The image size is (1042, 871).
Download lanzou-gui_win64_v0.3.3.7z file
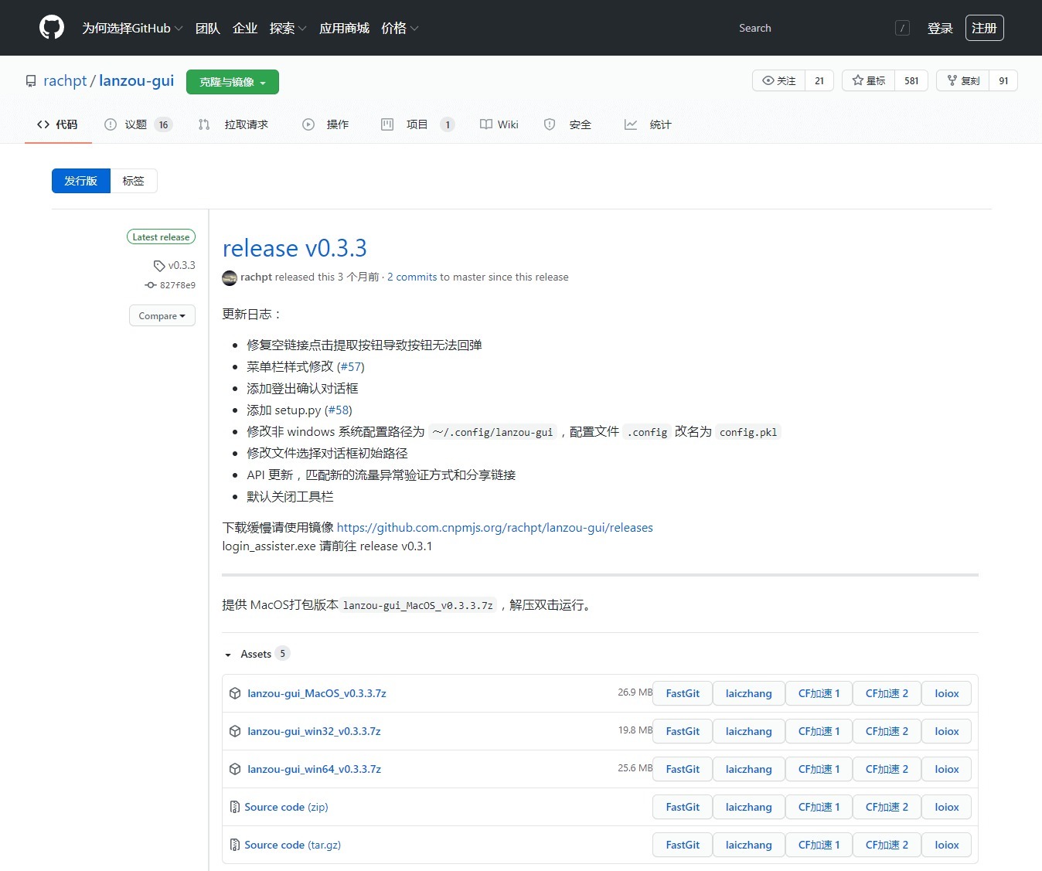(x=314, y=769)
